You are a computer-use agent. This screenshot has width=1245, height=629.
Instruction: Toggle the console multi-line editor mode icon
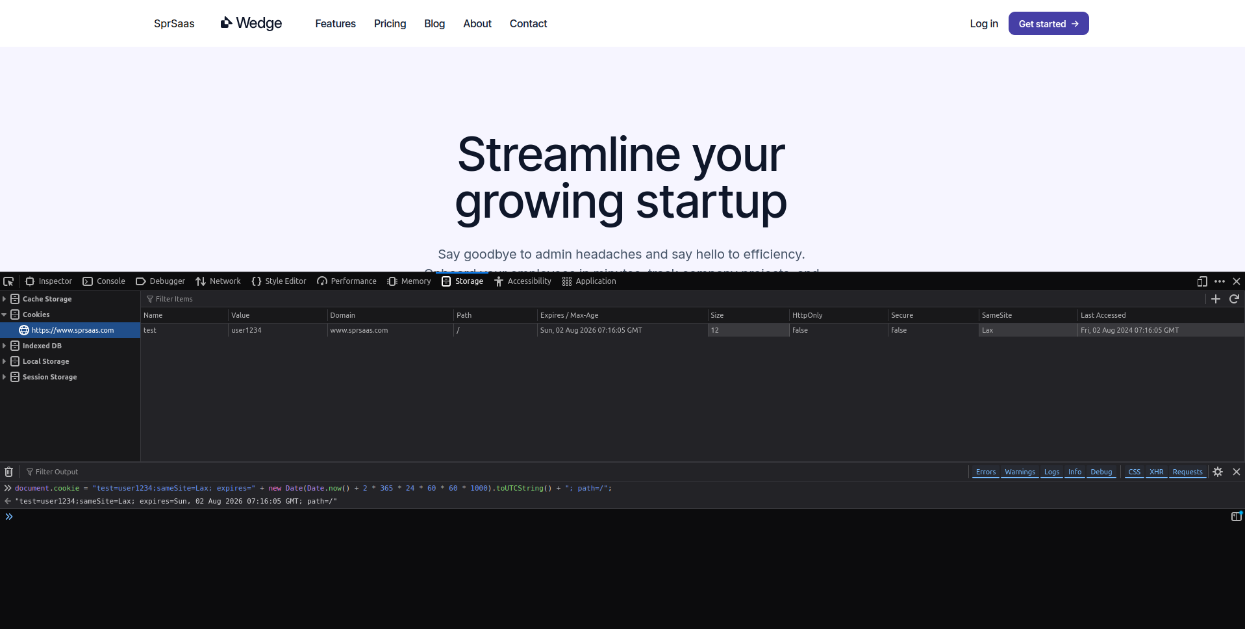pos(1236,517)
